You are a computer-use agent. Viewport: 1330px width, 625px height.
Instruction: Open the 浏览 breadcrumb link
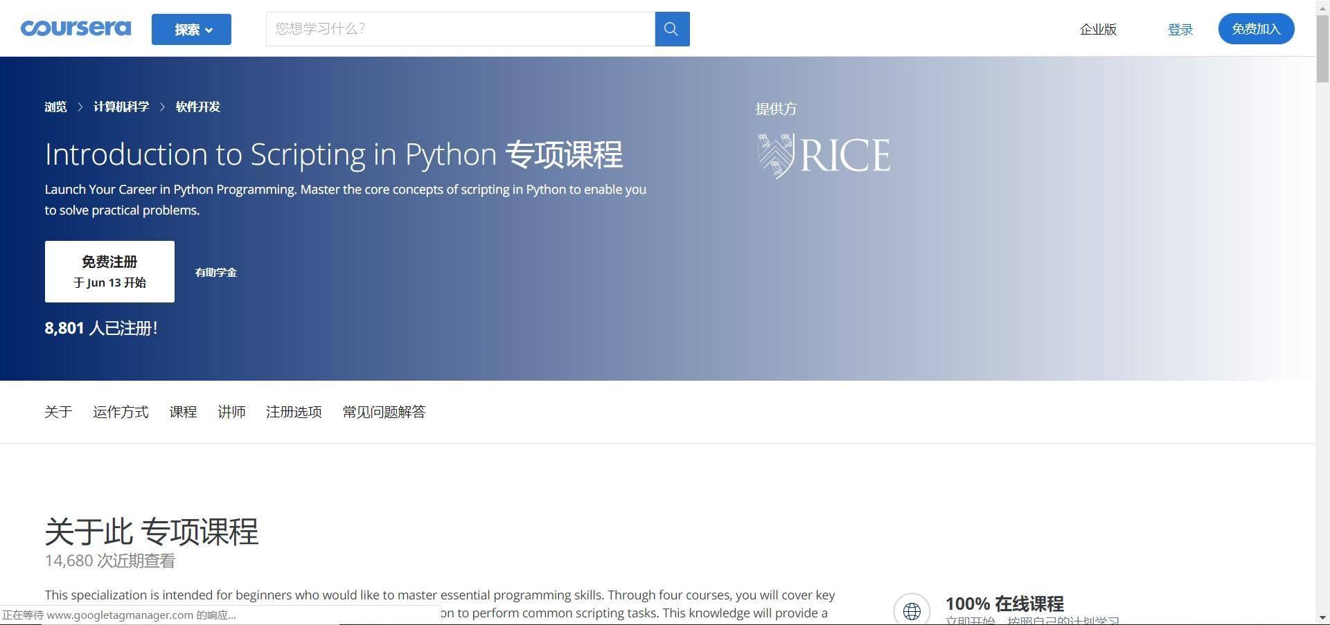pos(55,106)
